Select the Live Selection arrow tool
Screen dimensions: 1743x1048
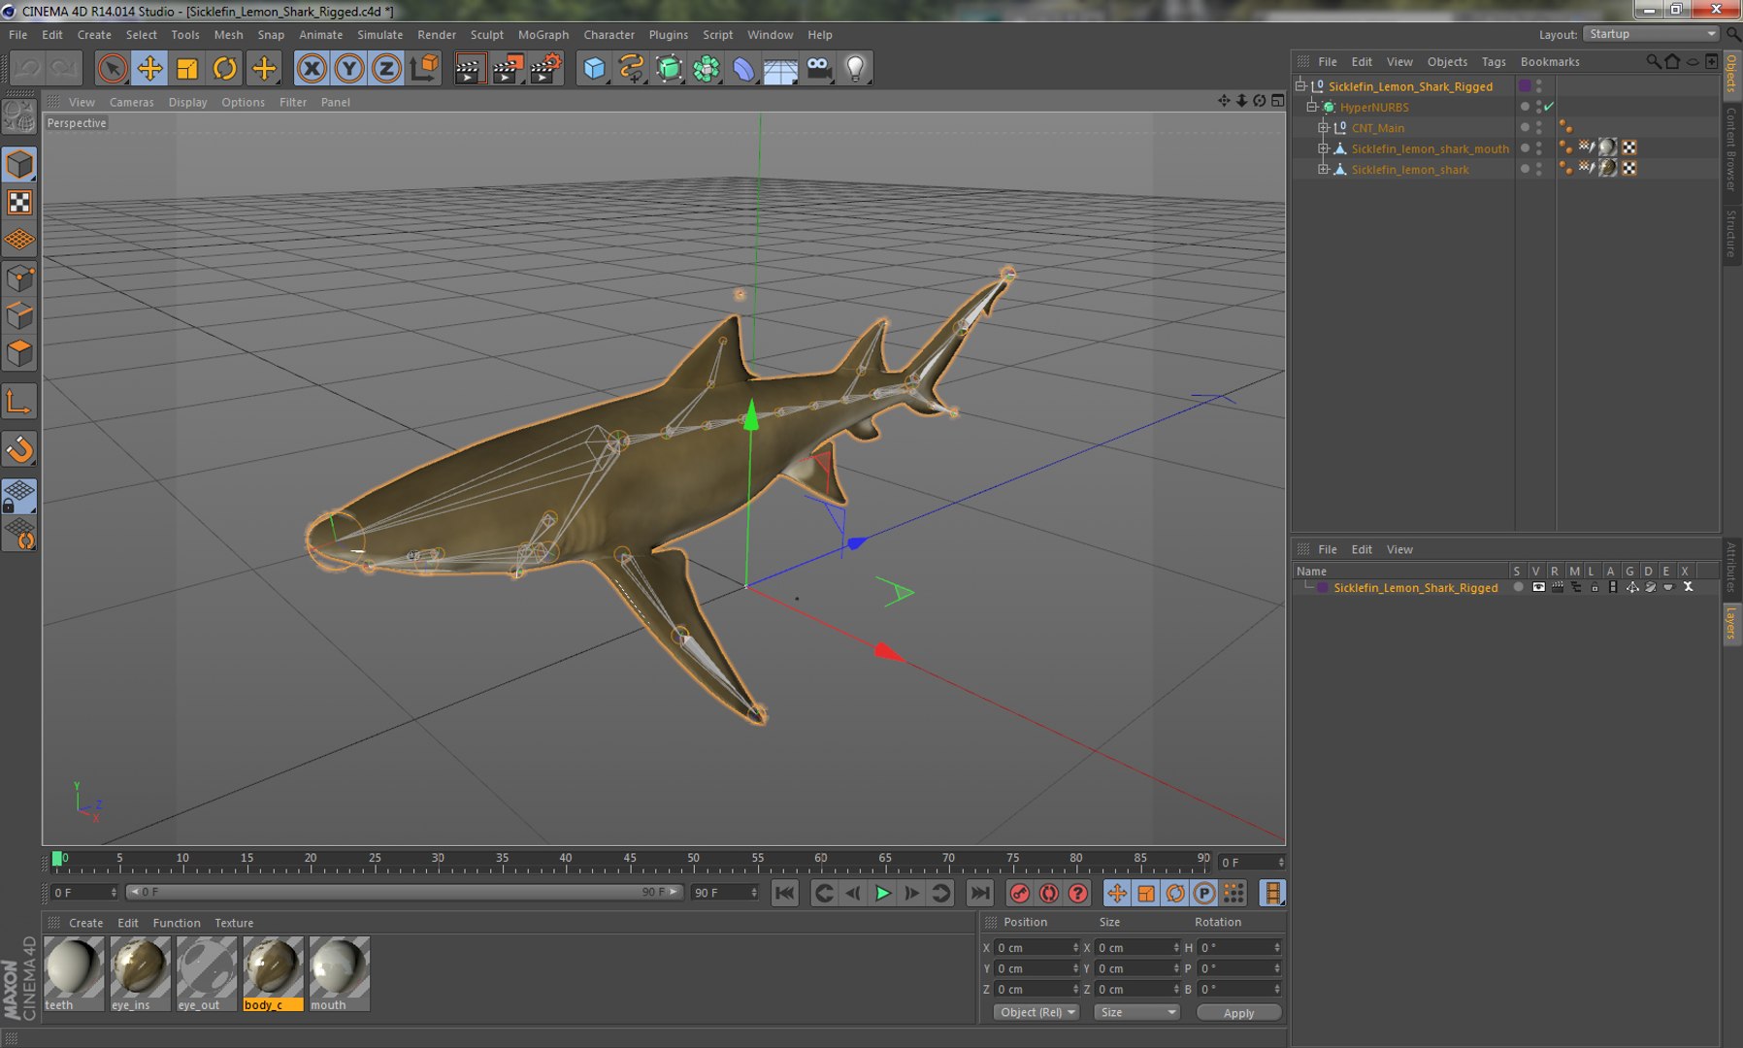click(x=113, y=69)
